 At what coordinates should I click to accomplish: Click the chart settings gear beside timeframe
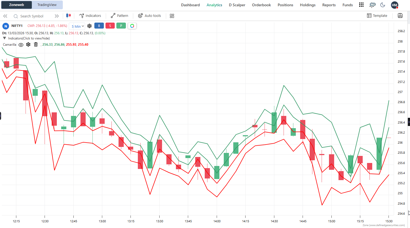click(x=89, y=26)
